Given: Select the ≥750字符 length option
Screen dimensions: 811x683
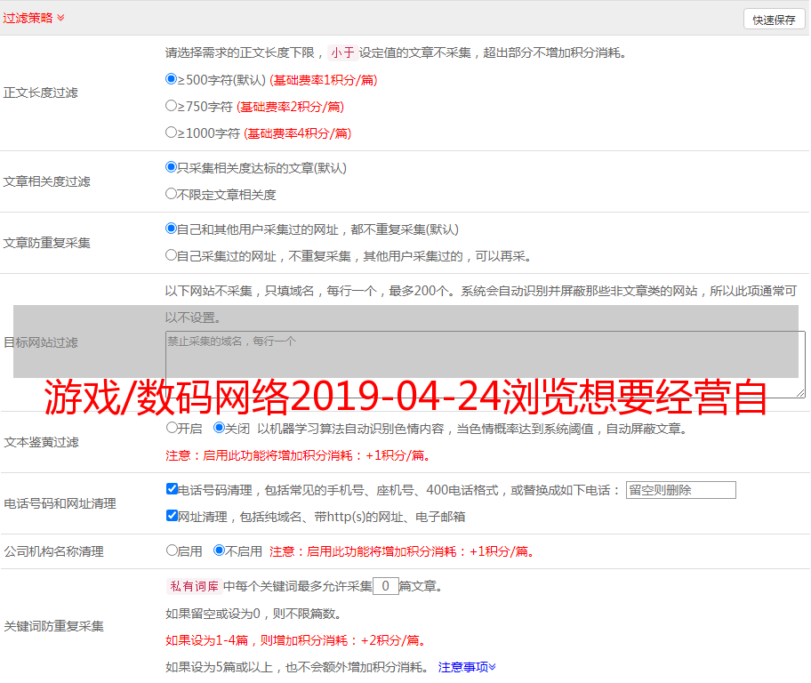Looking at the screenshot, I should click(172, 106).
